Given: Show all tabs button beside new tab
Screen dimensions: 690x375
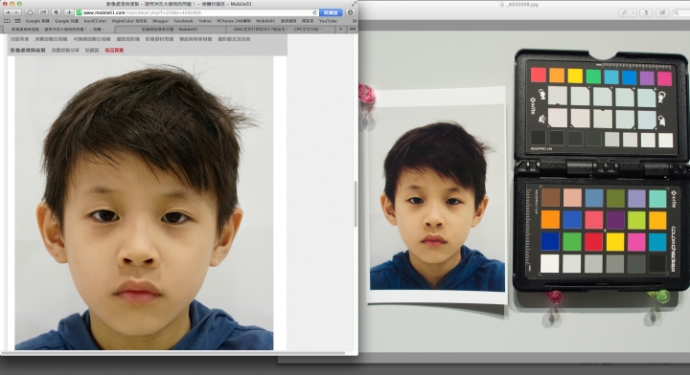Looking at the screenshot, I should [352, 30].
